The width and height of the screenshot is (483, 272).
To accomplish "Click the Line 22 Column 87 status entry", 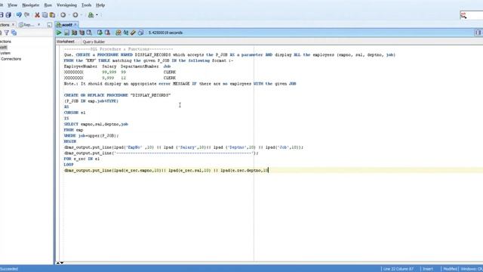I will pyautogui.click(x=398, y=269).
